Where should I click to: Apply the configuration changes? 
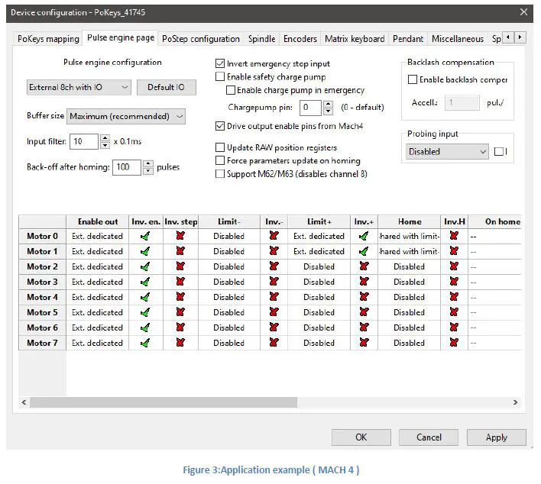coord(497,437)
